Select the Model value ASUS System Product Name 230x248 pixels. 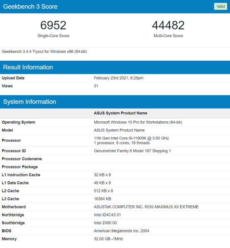(x=119, y=130)
